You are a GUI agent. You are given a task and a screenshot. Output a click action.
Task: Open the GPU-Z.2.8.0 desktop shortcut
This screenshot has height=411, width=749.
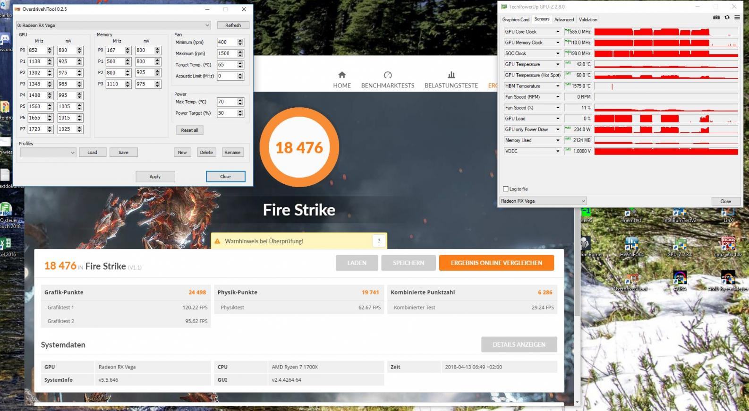coord(680,247)
